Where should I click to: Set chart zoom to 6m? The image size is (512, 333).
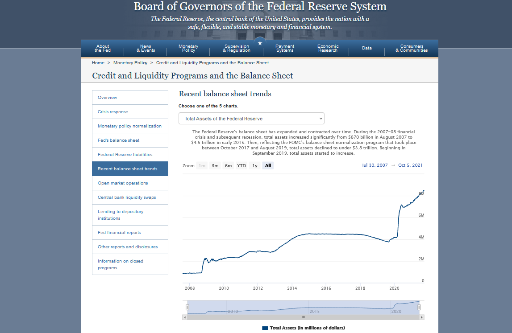[x=228, y=166]
